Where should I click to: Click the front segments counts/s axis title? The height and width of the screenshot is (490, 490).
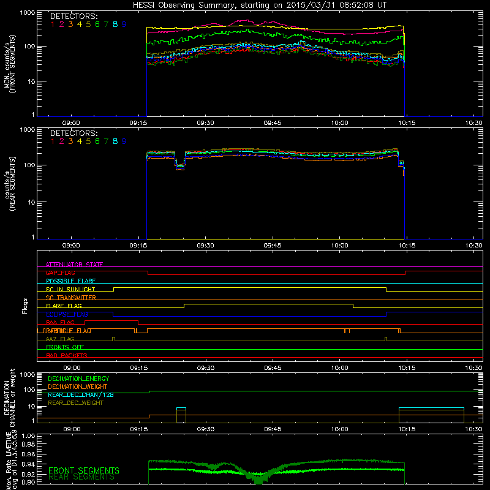click(x=10, y=64)
